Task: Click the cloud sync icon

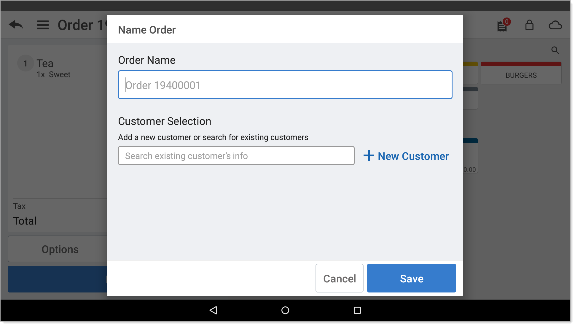Action: (555, 25)
